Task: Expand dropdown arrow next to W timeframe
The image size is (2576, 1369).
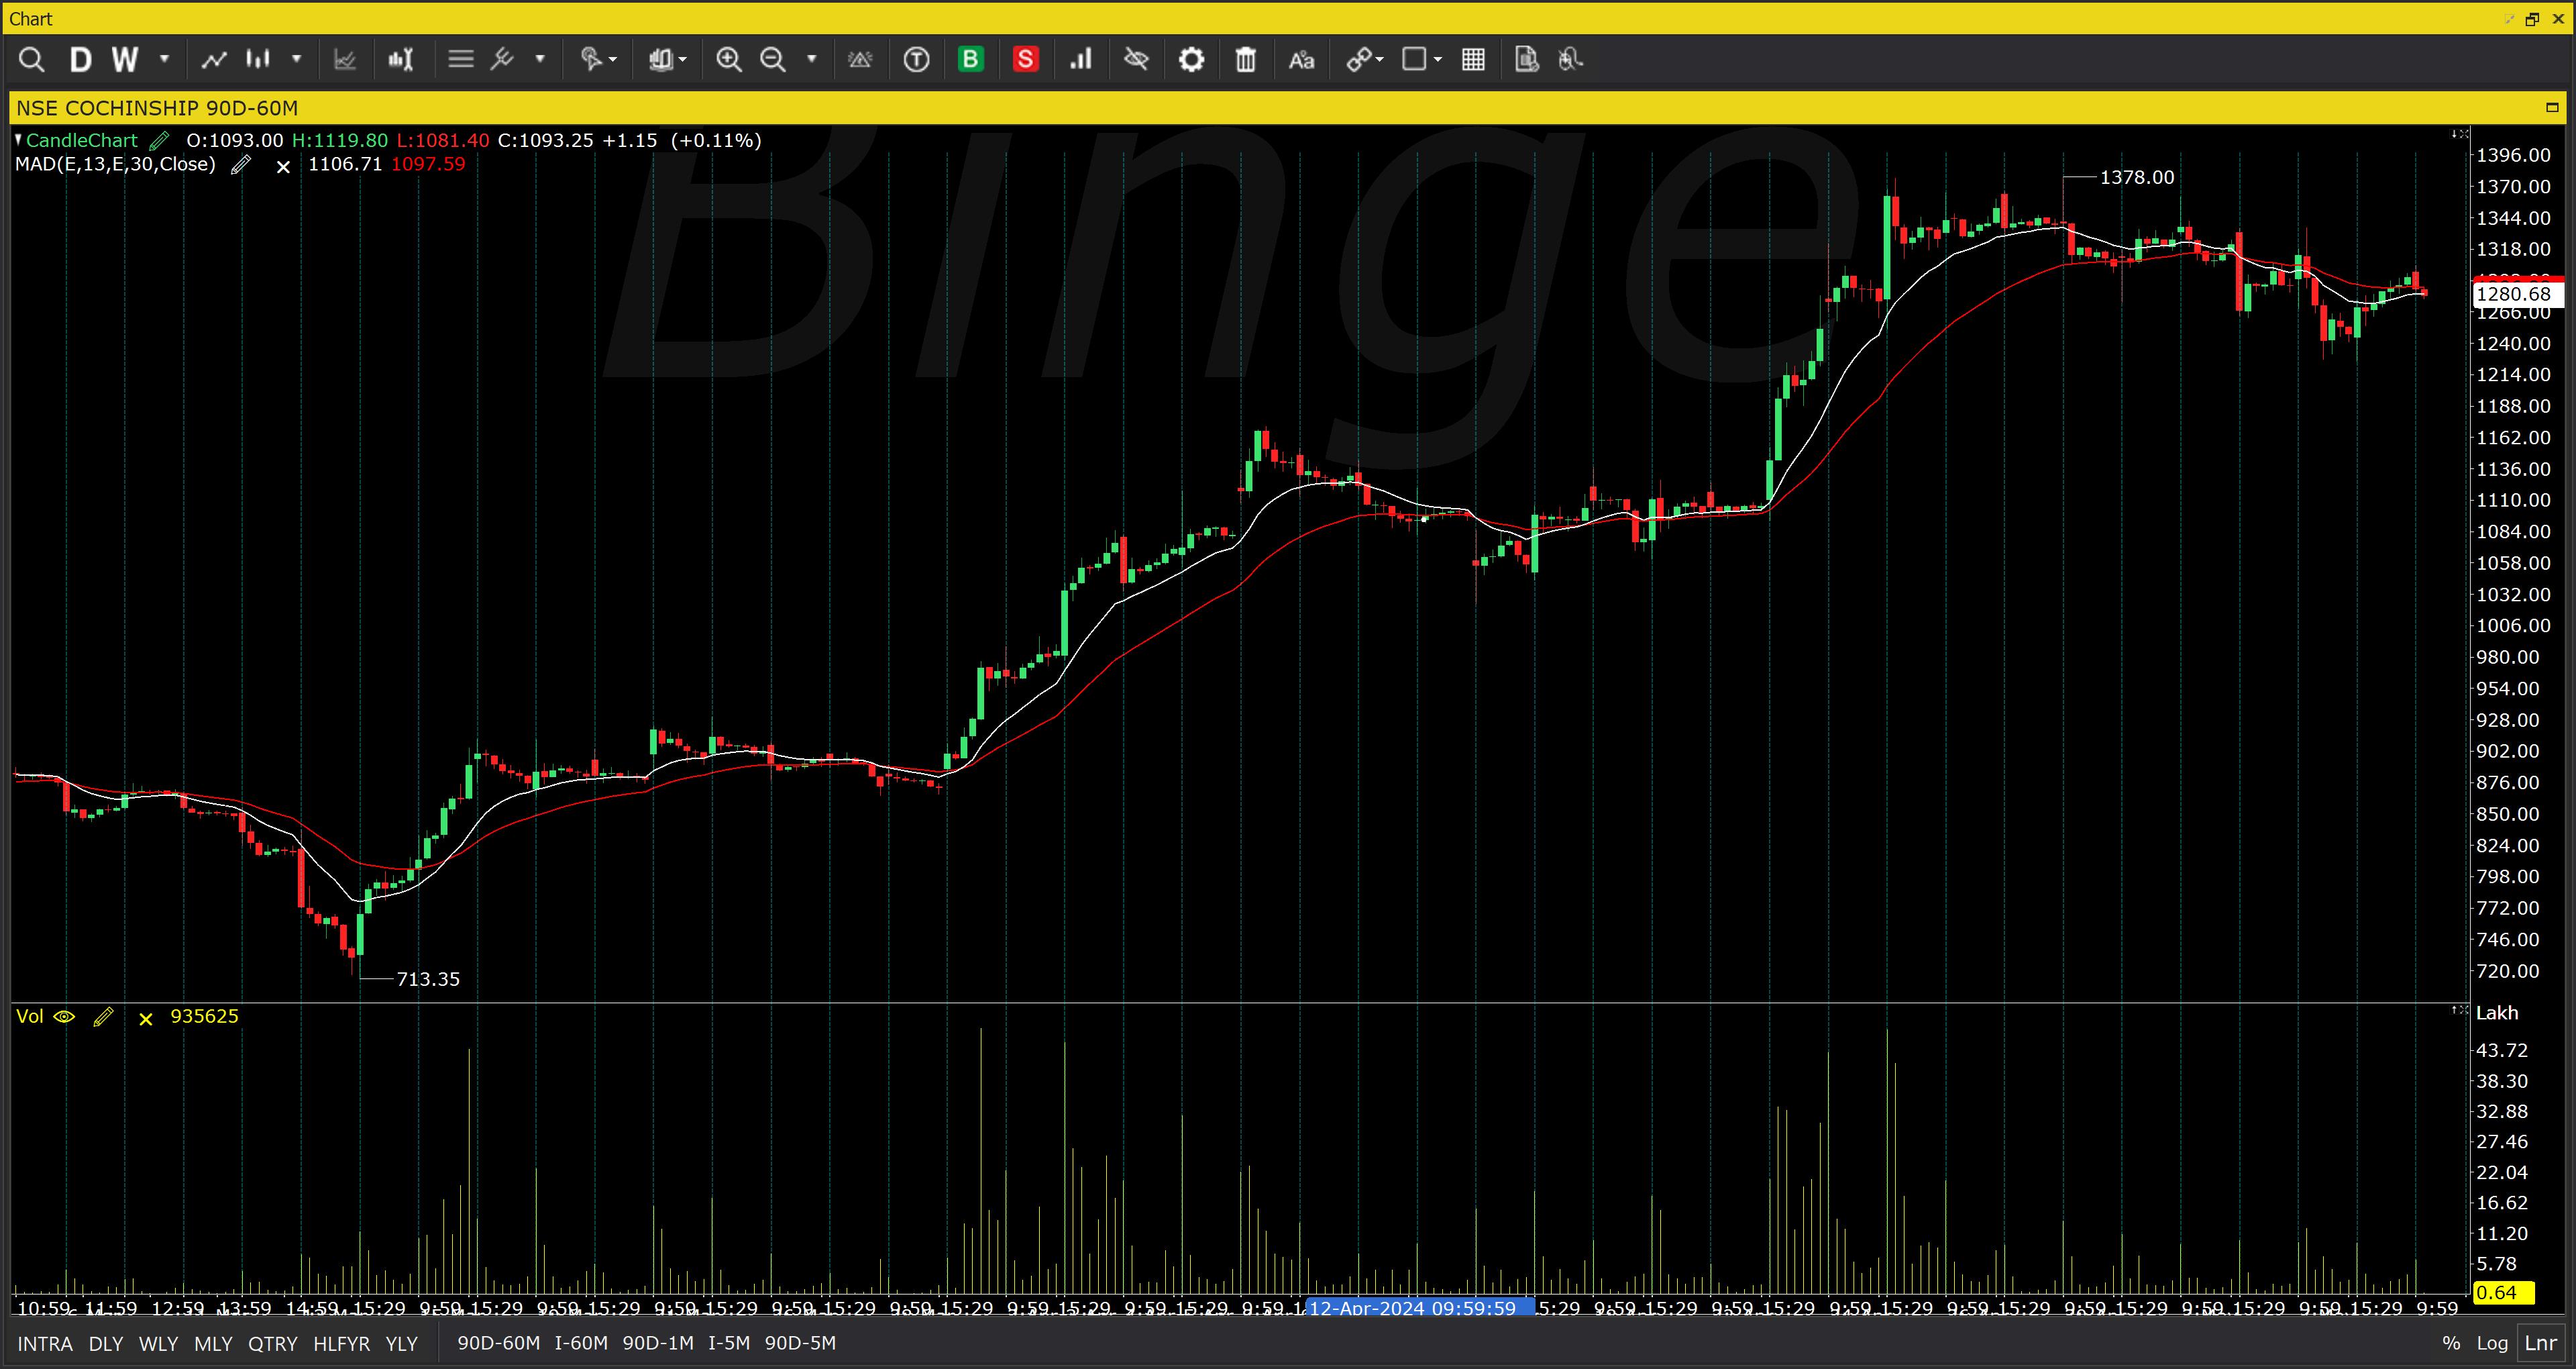Action: pyautogui.click(x=165, y=60)
